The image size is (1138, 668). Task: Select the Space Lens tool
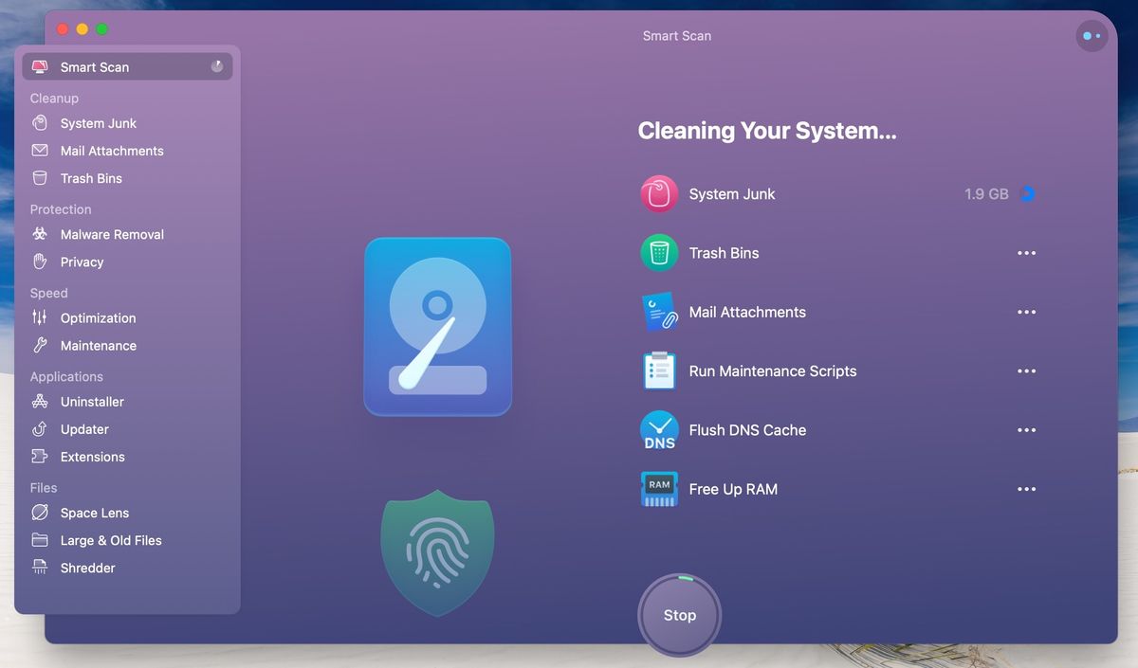click(93, 512)
